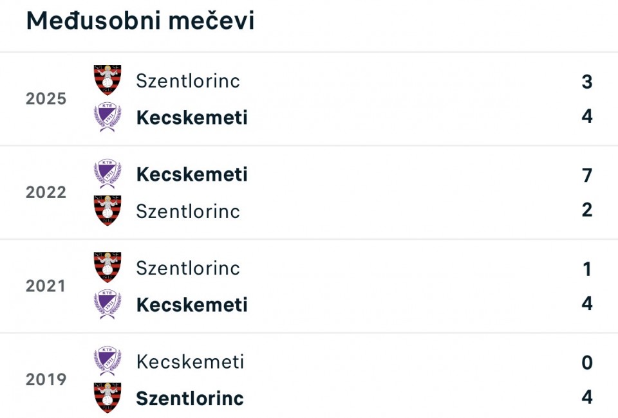
Task: Click Kecskemeti crest in the 2022 match
Action: [107, 174]
